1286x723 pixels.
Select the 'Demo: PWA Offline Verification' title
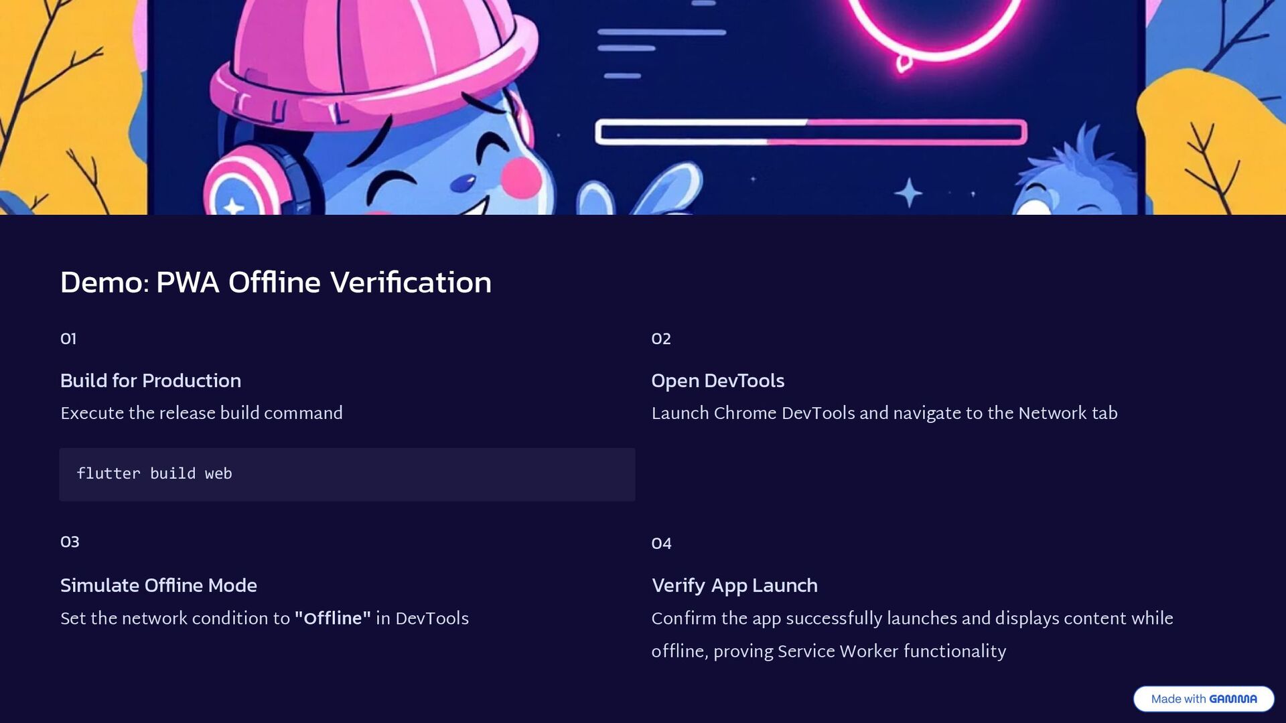[275, 283]
